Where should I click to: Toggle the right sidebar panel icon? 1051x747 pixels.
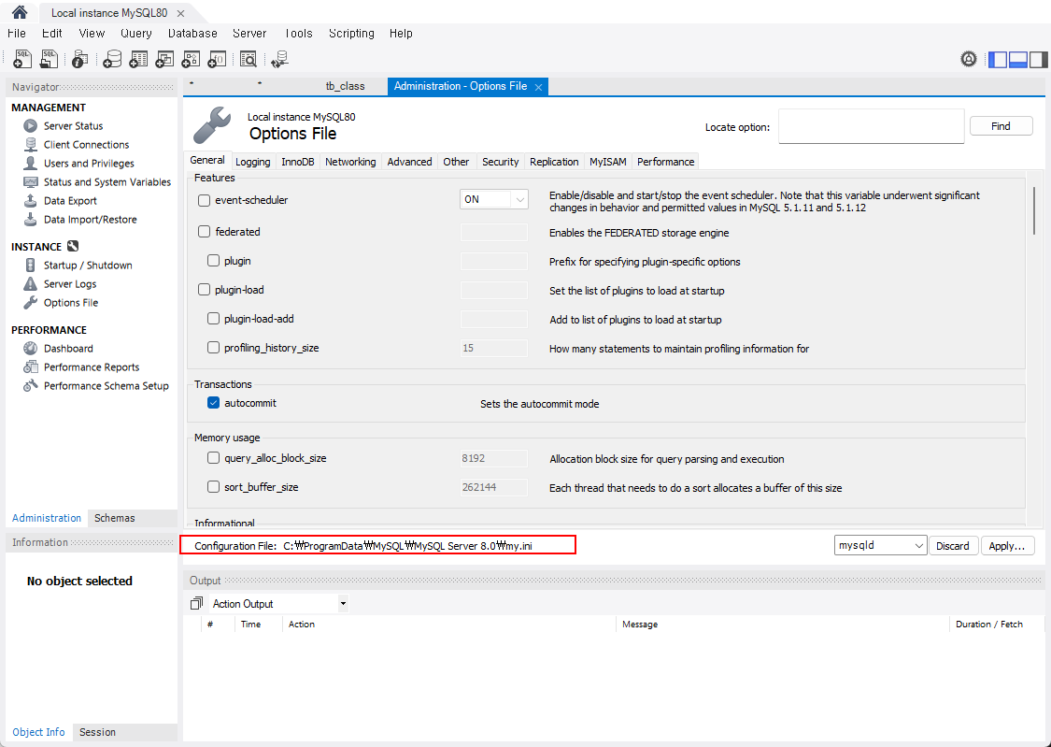(1038, 59)
